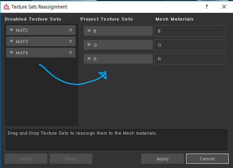233x168 pixels.
Task: Select the MAT2 disabled texture set row
Action: [41, 30]
